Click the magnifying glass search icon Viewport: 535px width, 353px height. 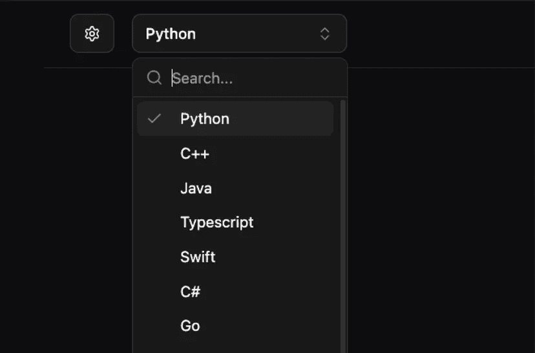tap(154, 78)
